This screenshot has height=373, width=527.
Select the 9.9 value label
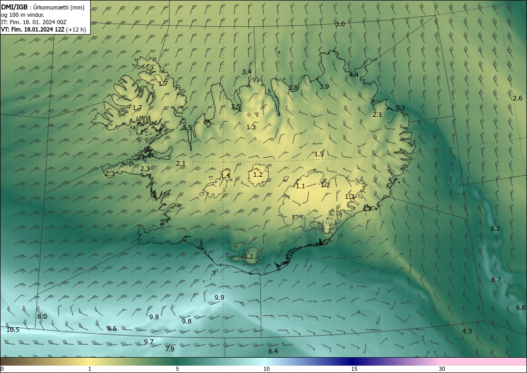pyautogui.click(x=219, y=298)
